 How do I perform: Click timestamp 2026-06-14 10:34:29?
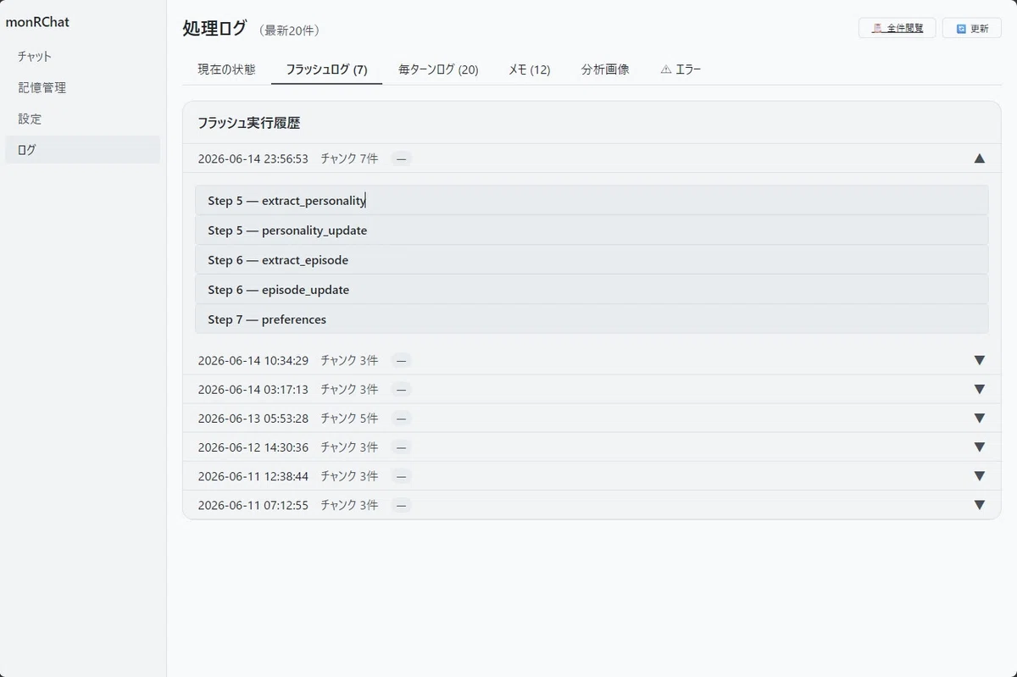pyautogui.click(x=253, y=360)
